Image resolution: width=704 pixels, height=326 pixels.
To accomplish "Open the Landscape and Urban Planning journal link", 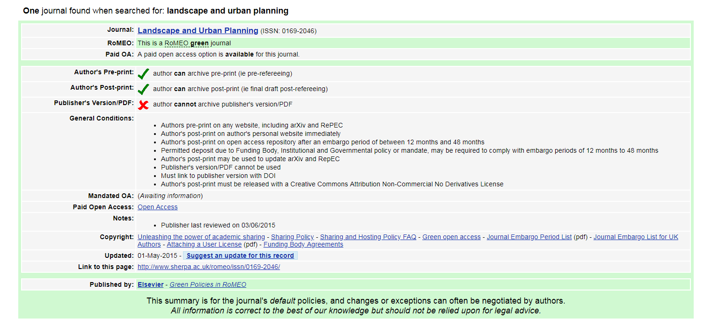I will 198,31.
